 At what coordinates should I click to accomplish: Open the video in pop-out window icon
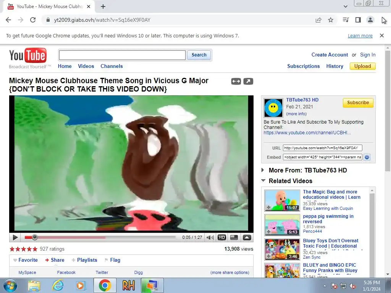pyautogui.click(x=248, y=81)
